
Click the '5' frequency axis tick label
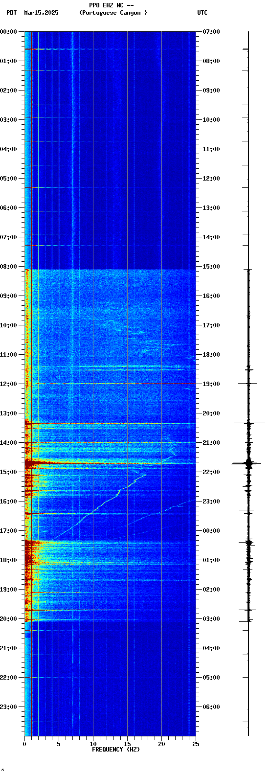pos(59,744)
